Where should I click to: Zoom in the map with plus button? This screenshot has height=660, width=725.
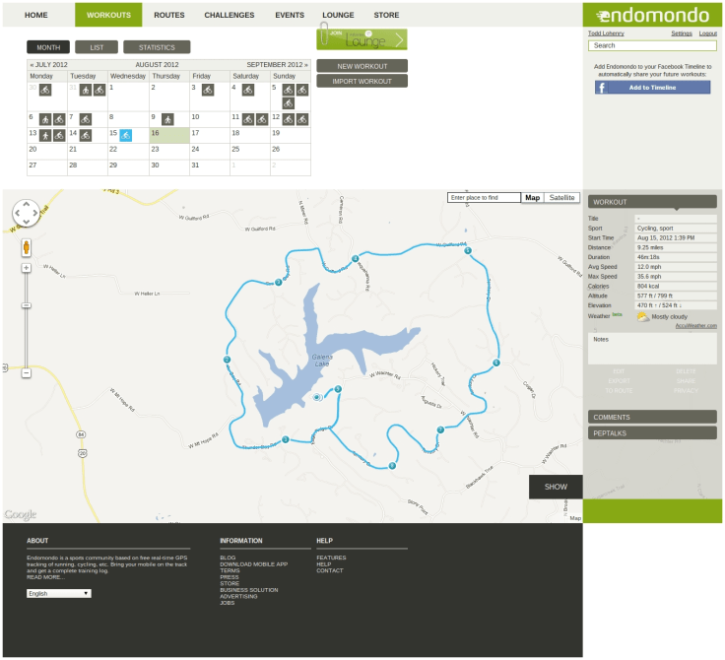[x=27, y=268]
